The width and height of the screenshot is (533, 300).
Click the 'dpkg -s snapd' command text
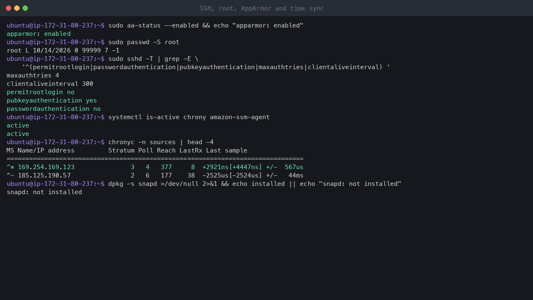(132, 184)
